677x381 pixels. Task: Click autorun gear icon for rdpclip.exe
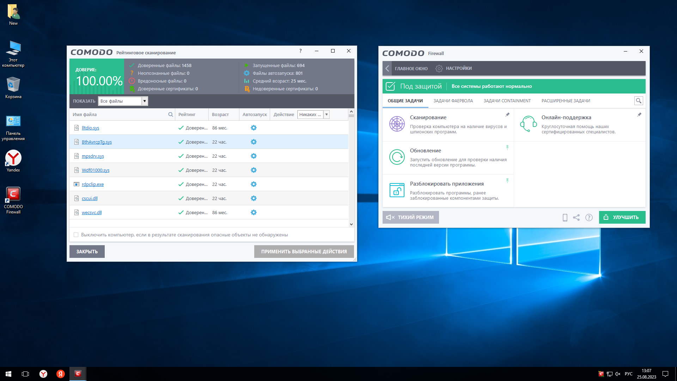254,184
